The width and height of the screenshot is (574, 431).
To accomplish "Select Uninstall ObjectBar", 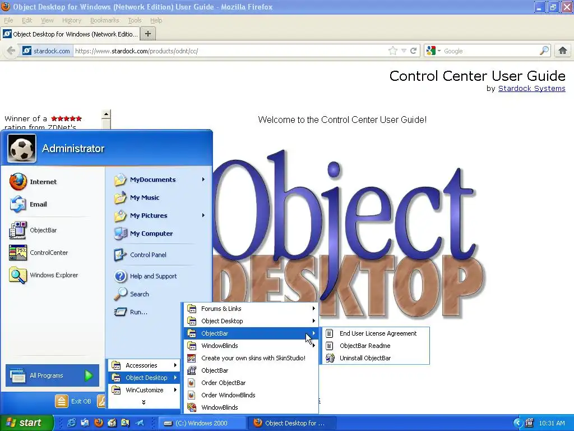I will [375, 358].
